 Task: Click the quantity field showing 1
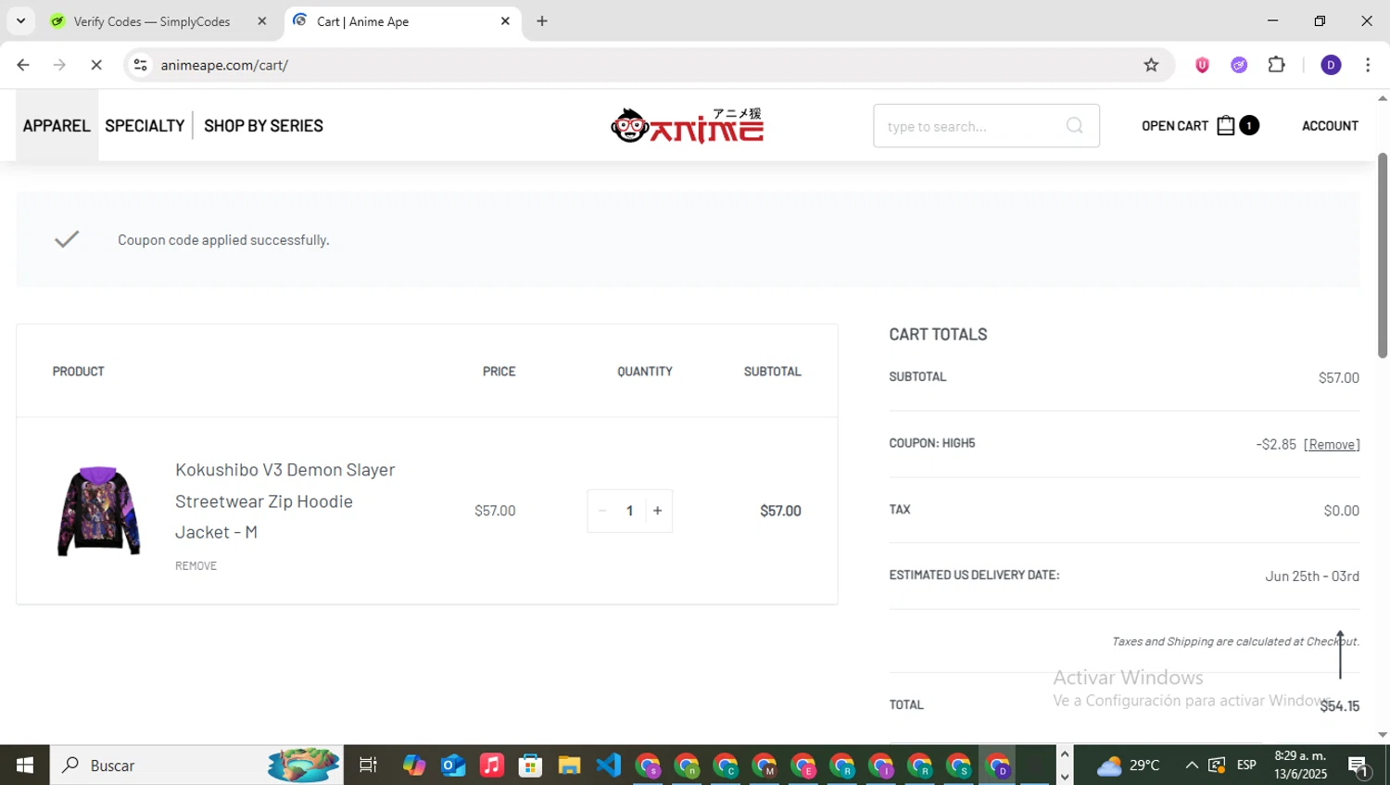tap(630, 511)
